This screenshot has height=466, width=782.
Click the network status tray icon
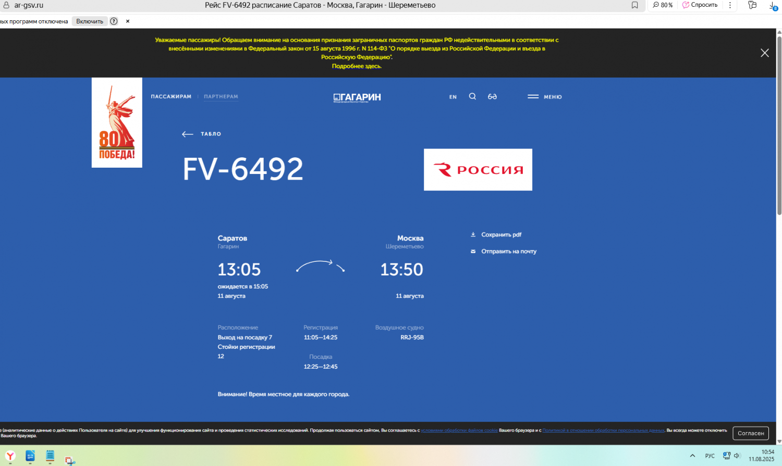(727, 456)
